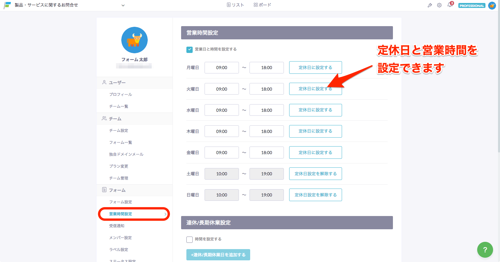The height and width of the screenshot is (262, 500).
Task: Remove Sunday holiday via 定休日設定を解除する
Action: pyautogui.click(x=315, y=195)
